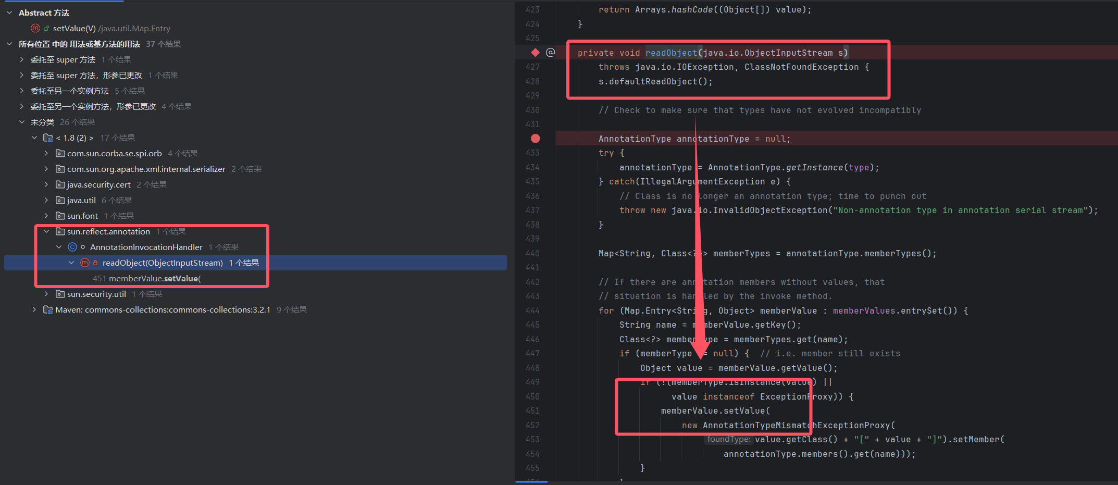Expand "委托至 super 方法，形参已更改" group

pos(22,75)
